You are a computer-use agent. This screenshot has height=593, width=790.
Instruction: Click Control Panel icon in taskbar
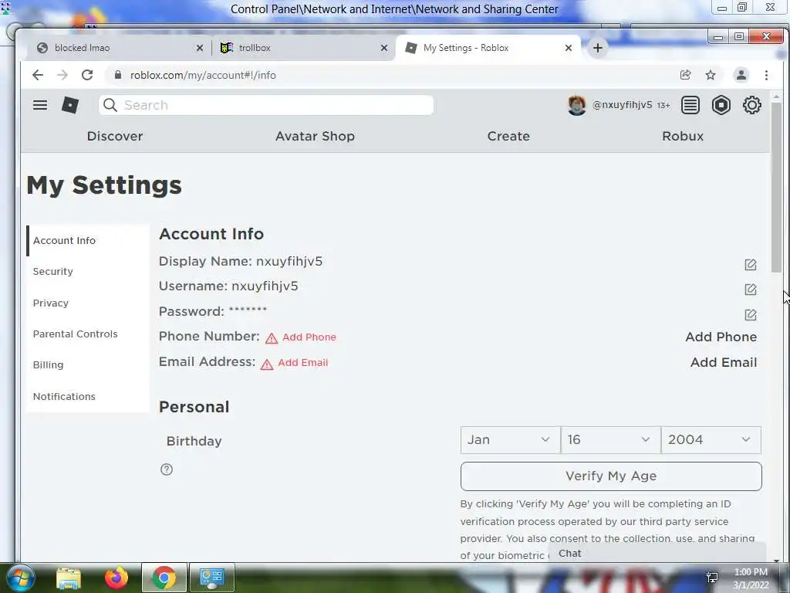211,578
